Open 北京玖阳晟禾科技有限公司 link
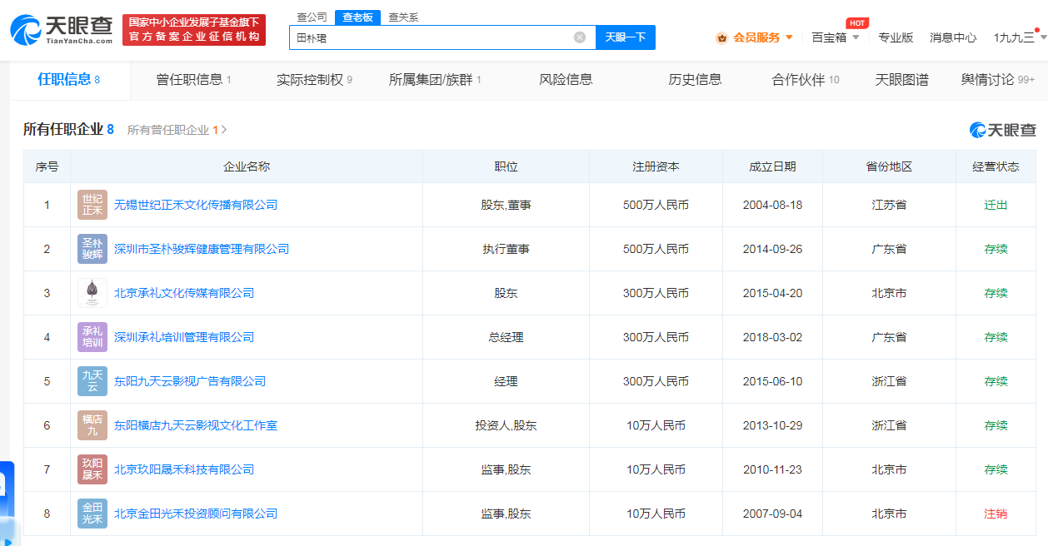The height and width of the screenshot is (546, 1048). coord(184,469)
